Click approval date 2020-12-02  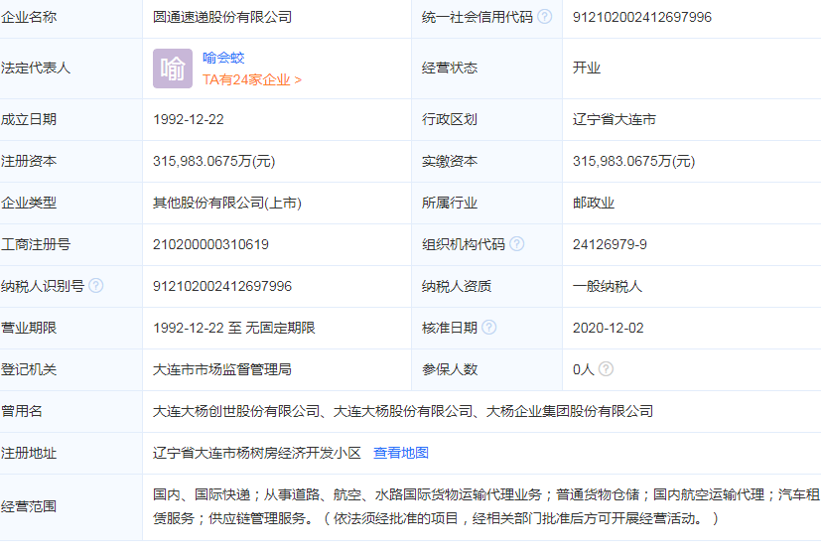pyautogui.click(x=608, y=328)
